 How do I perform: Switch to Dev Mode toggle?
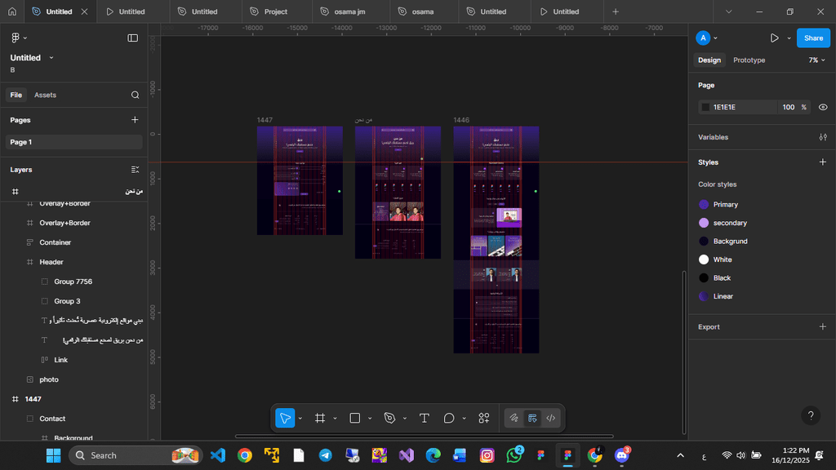[551, 418]
